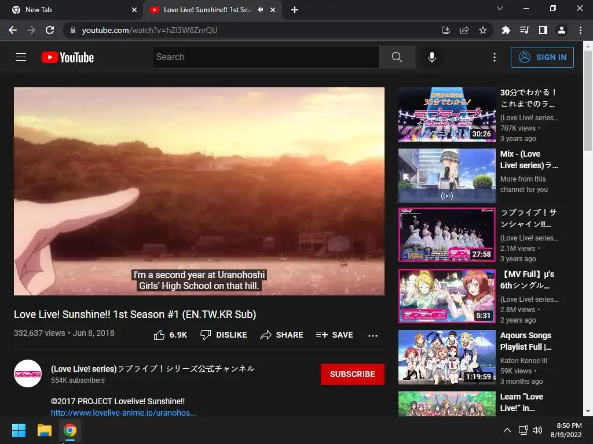Click the search magnifier button
Image resolution: width=593 pixels, height=444 pixels.
(397, 57)
